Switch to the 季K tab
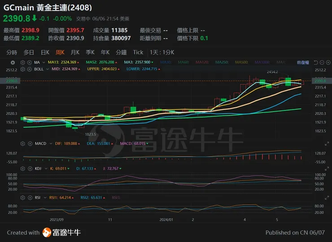This screenshot has width=332, height=242. point(90,52)
